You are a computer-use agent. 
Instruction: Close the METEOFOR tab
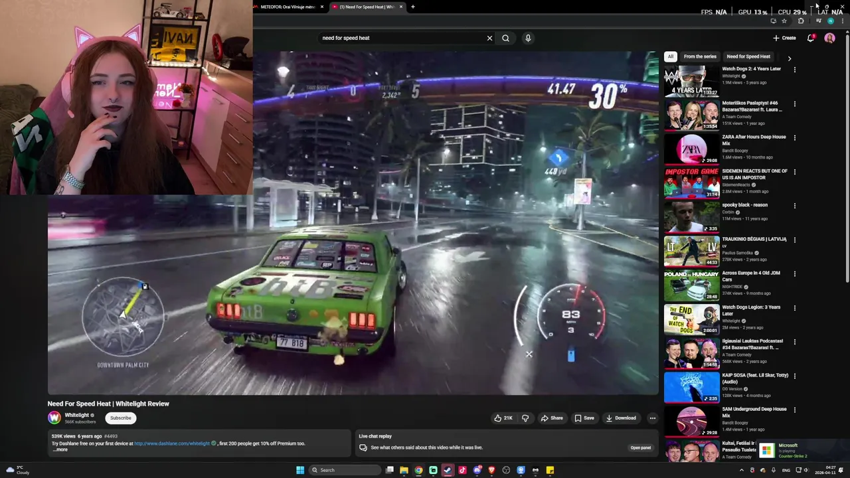(322, 7)
